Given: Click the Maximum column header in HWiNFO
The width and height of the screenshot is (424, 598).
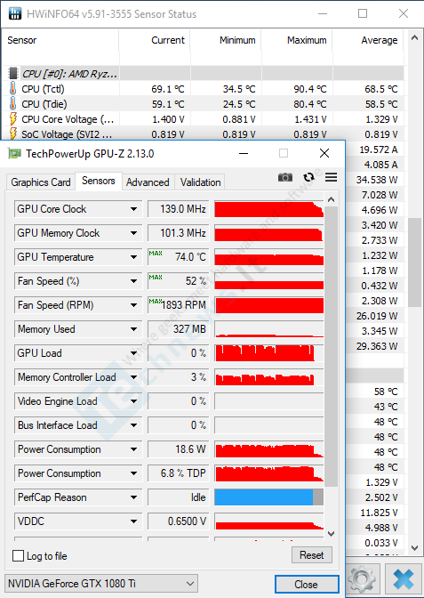Looking at the screenshot, I should pyautogui.click(x=297, y=40).
